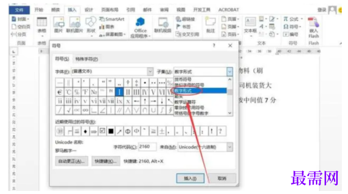Switch to the 视图 view tab
The width and height of the screenshot is (348, 194).
point(181,10)
